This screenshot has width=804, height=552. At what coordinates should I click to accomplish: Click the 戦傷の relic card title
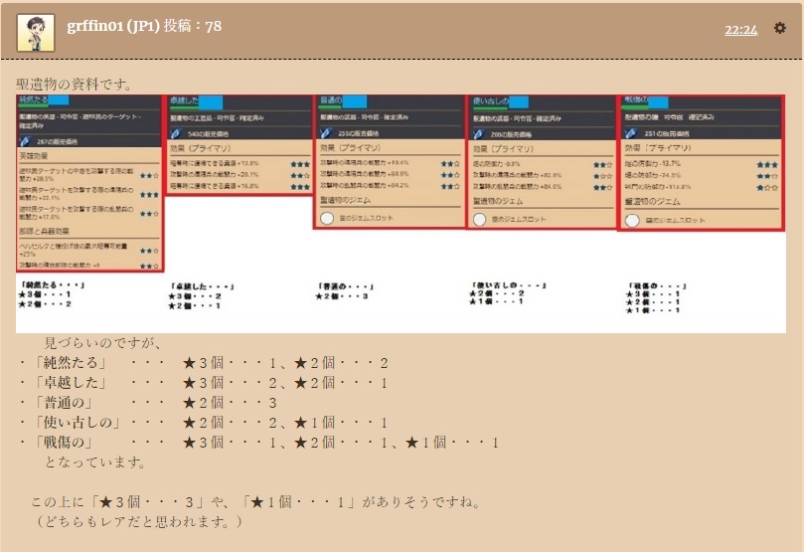(x=636, y=99)
